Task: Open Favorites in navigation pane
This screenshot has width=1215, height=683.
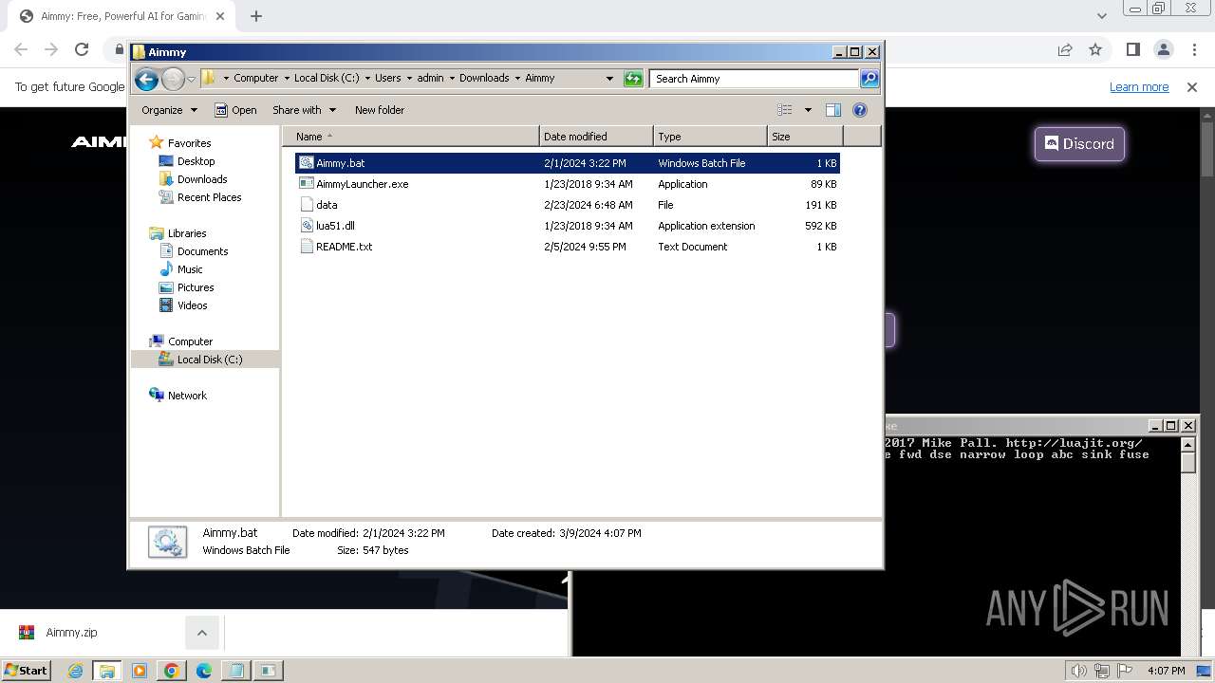Action: [189, 143]
